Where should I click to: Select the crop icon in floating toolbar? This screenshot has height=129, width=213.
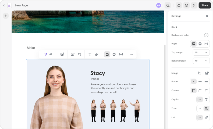pos(80,54)
